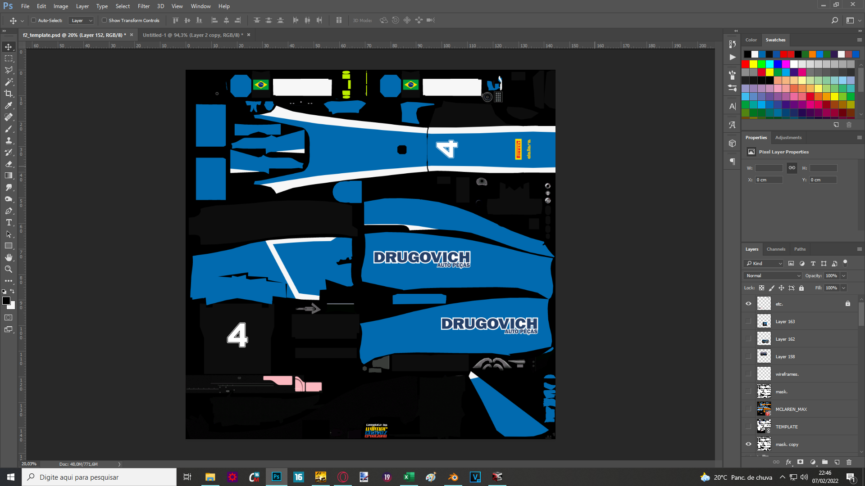This screenshot has height=486, width=865.
Task: Select the Pen tool
Action: click(x=9, y=211)
